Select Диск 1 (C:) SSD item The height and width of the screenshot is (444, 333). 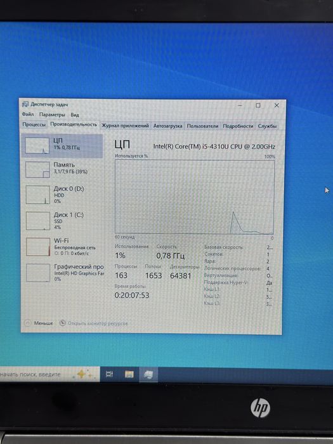[62, 221]
